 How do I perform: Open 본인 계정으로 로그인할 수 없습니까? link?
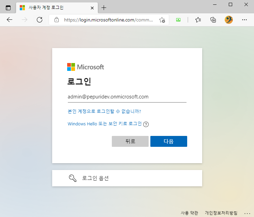104,111
